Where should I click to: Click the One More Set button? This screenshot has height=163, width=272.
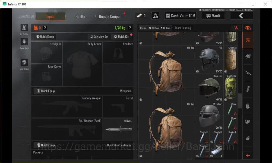point(99,37)
